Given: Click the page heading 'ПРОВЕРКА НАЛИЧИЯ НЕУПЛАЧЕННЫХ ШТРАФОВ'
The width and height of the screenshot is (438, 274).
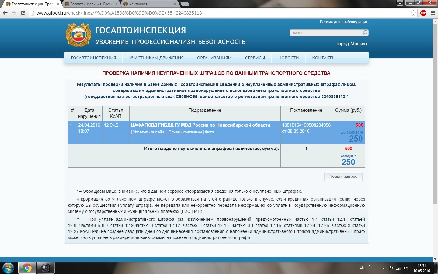Looking at the screenshot, I should point(216,73).
